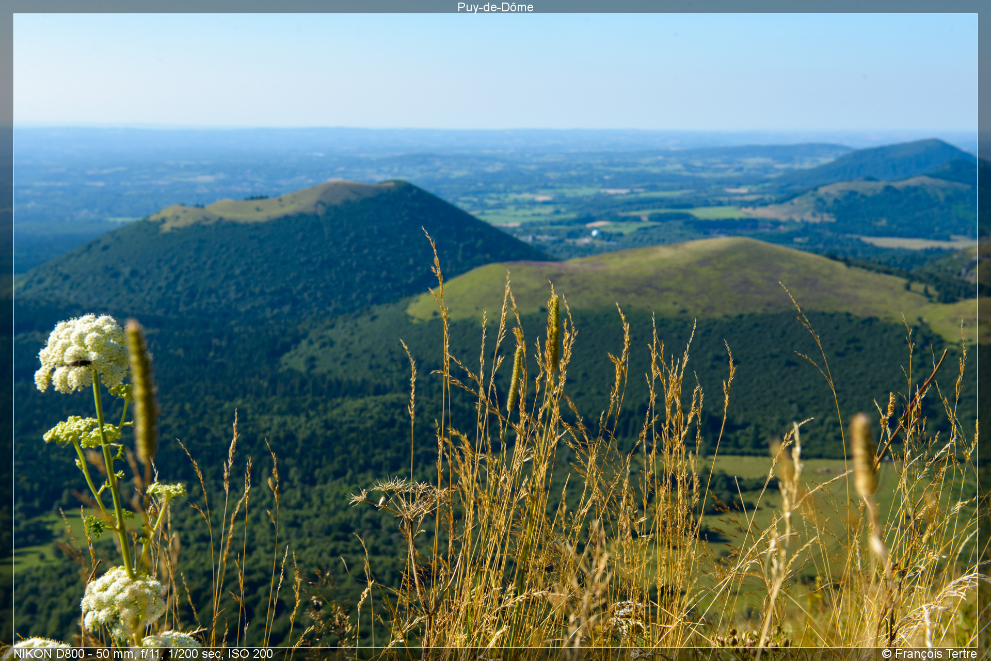Click the landscape photograph
Image resolution: width=991 pixels, height=661 pixels.
tap(495, 330)
